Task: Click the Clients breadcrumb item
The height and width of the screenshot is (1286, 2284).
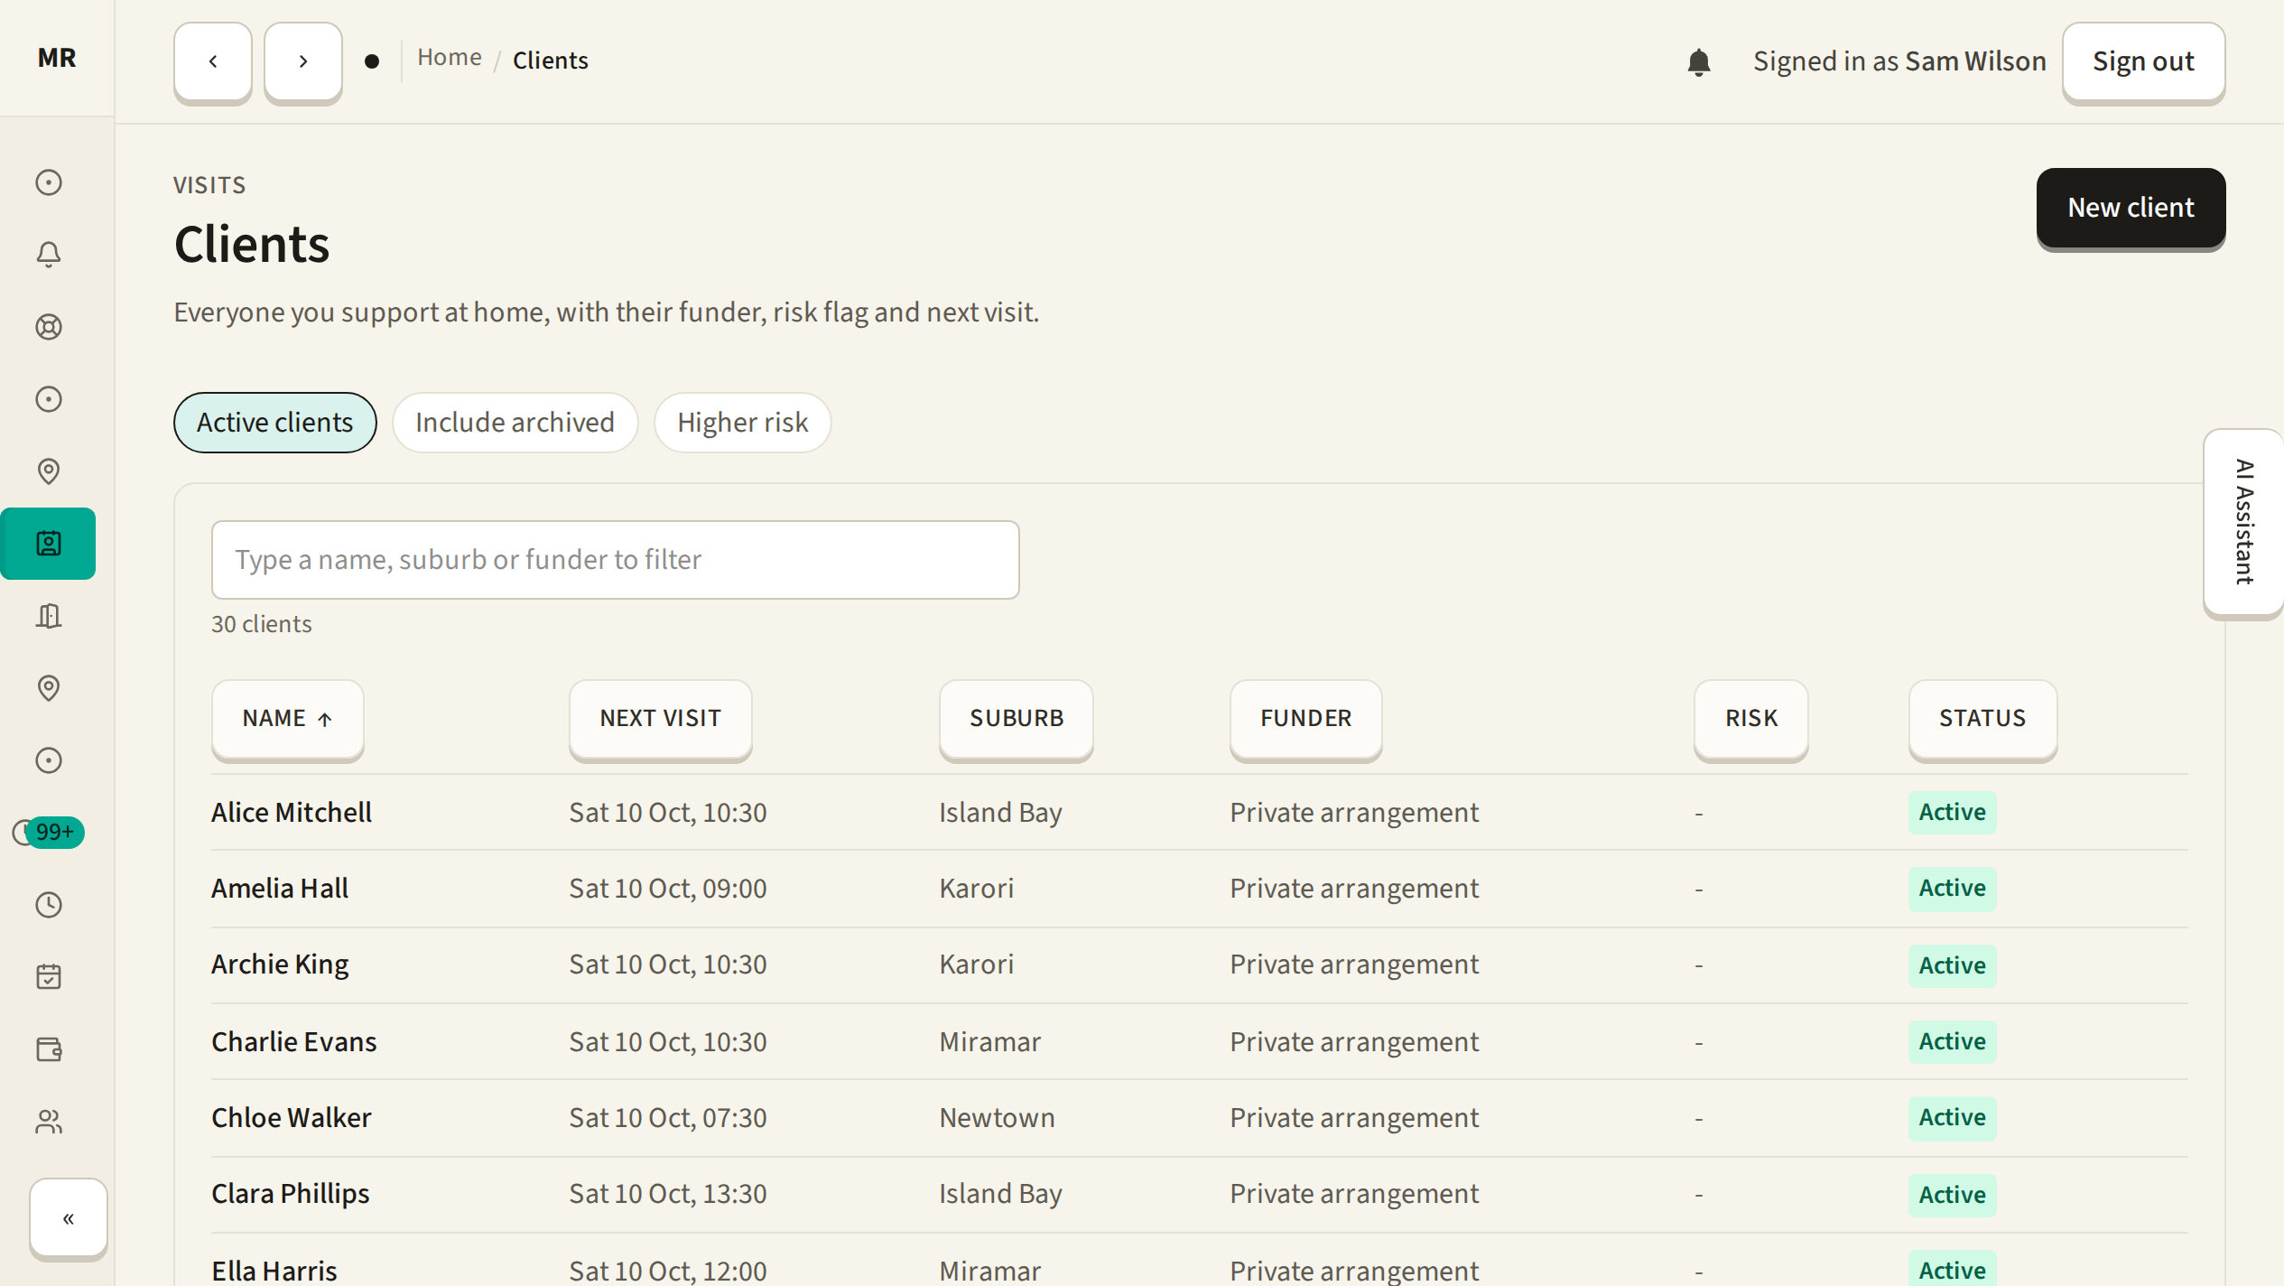Action: click(551, 61)
